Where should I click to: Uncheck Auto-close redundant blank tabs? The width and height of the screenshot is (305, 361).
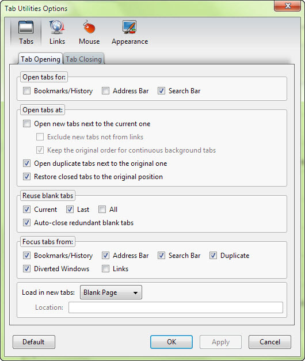[x=26, y=223]
